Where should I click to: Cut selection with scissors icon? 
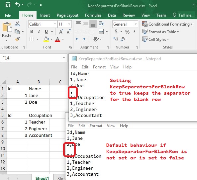[x=17, y=24]
